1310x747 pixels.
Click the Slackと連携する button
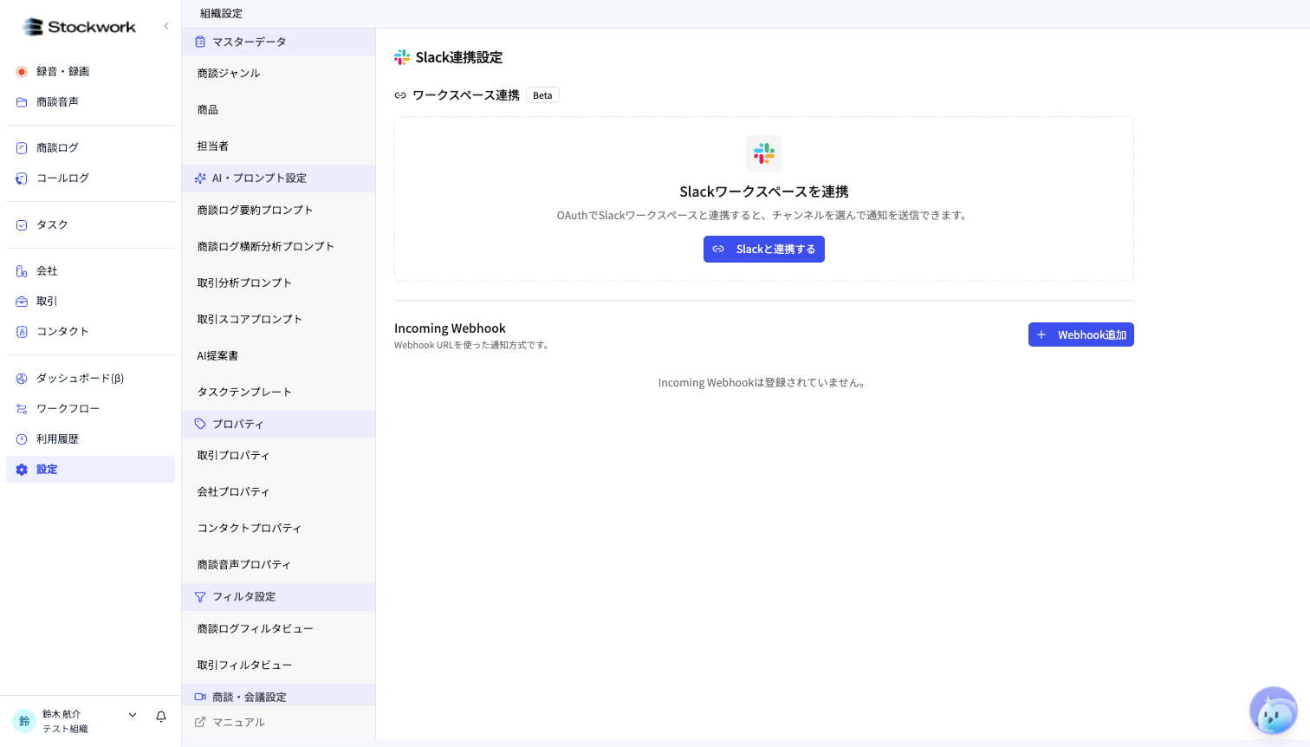[764, 250]
